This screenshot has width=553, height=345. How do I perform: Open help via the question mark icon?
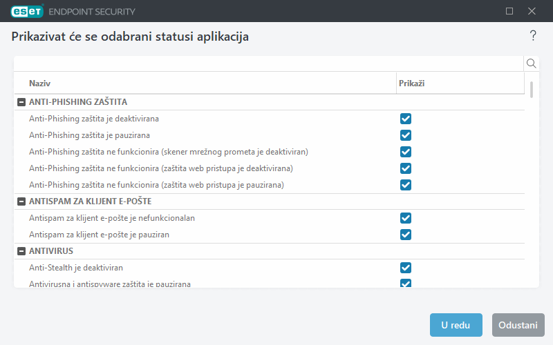click(x=533, y=36)
